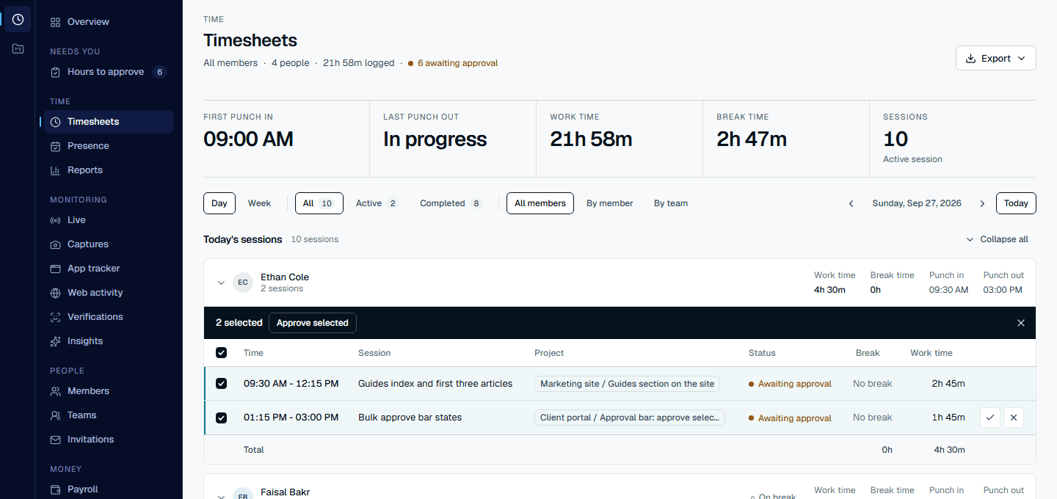The width and height of the screenshot is (1057, 499).
Task: Click the Hours to approve clipboard icon
Action: point(55,72)
